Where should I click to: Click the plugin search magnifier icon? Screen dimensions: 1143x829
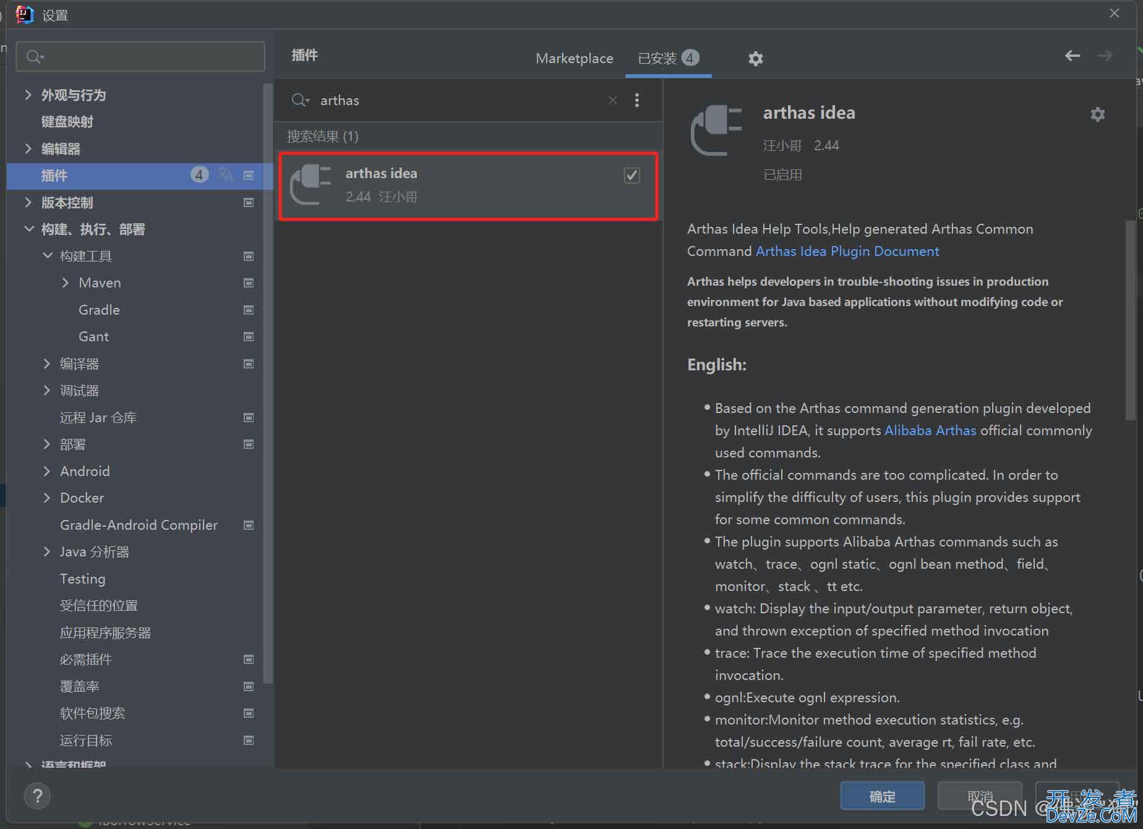[300, 100]
